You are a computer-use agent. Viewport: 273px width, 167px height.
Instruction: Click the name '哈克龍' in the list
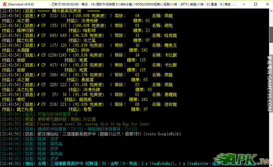pos(171,35)
